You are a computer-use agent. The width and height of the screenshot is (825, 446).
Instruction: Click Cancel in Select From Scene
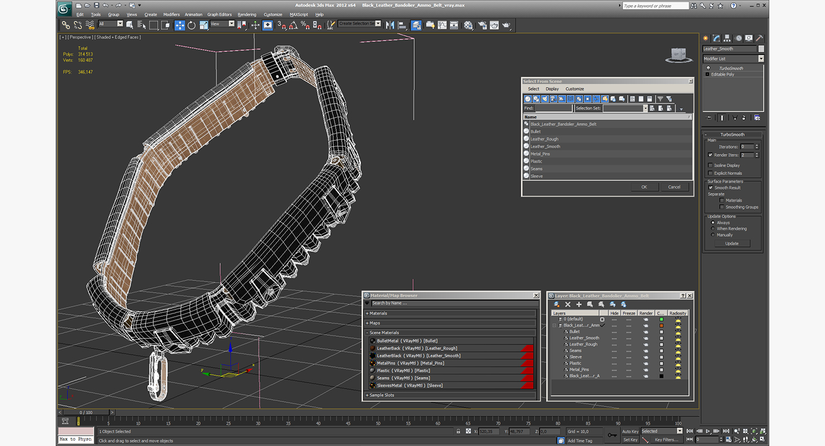click(674, 187)
